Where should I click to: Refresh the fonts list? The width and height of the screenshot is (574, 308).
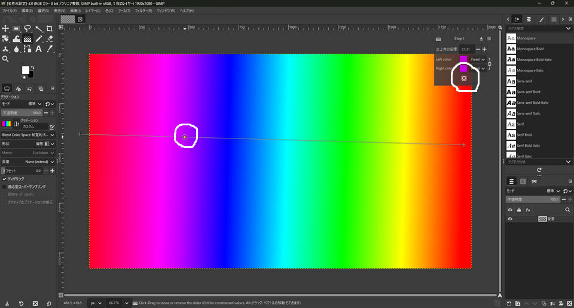coord(539,170)
